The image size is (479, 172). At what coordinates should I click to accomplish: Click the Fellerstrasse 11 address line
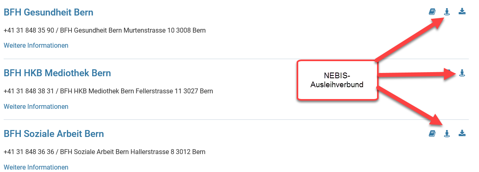pyautogui.click(x=109, y=91)
